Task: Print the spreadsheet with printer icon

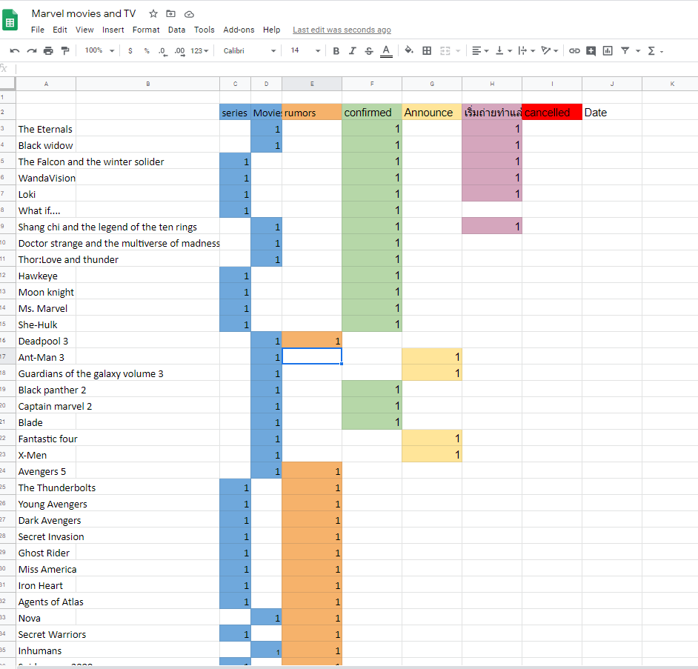Action: click(48, 50)
